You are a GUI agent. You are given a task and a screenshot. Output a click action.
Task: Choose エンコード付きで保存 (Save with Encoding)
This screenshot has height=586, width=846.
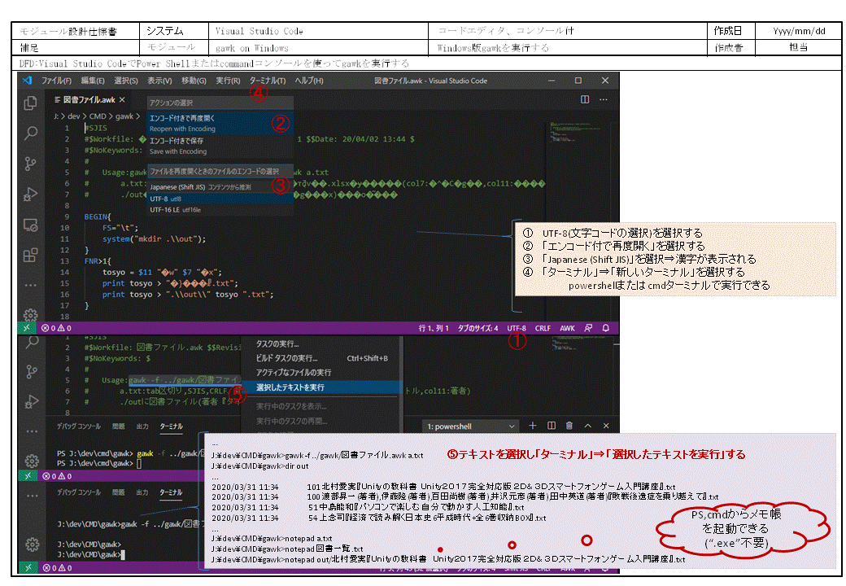click(220, 146)
